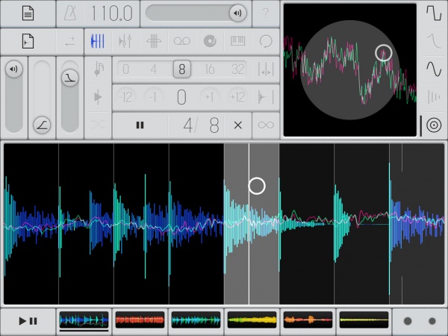The height and width of the screenshot is (336, 448).
Task: Select 8 slices option
Action: click(182, 69)
